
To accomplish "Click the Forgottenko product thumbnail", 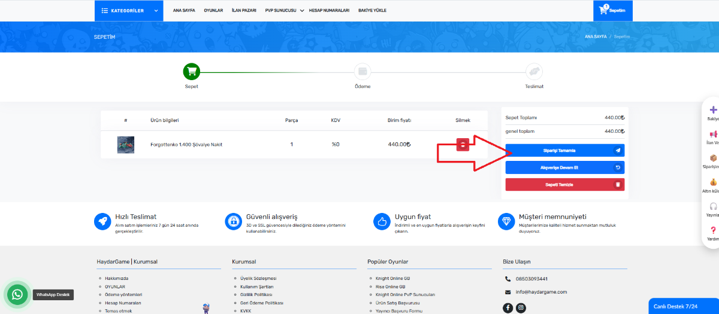I will [x=126, y=145].
